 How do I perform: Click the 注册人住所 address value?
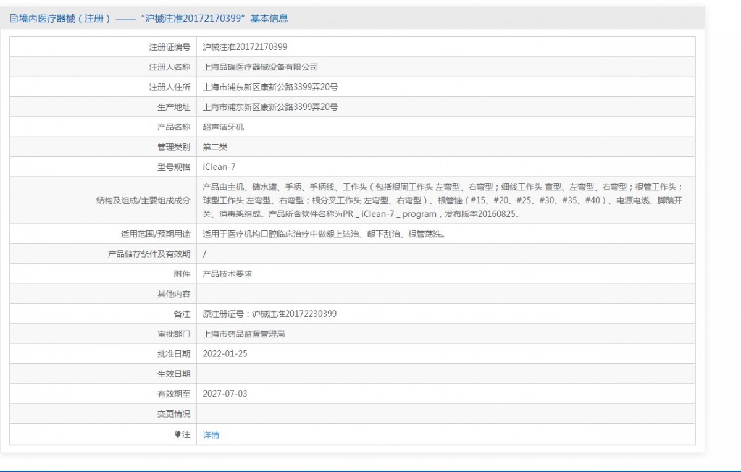tap(270, 87)
